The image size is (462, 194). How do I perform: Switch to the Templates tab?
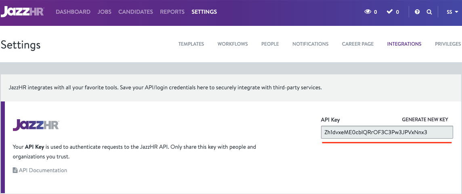tap(191, 44)
